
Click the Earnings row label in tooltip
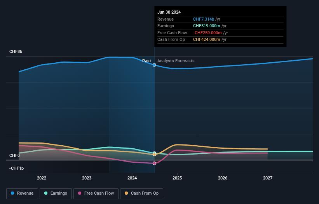click(x=166, y=26)
